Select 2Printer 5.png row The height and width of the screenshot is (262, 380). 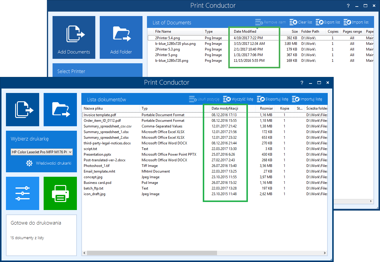261,55
